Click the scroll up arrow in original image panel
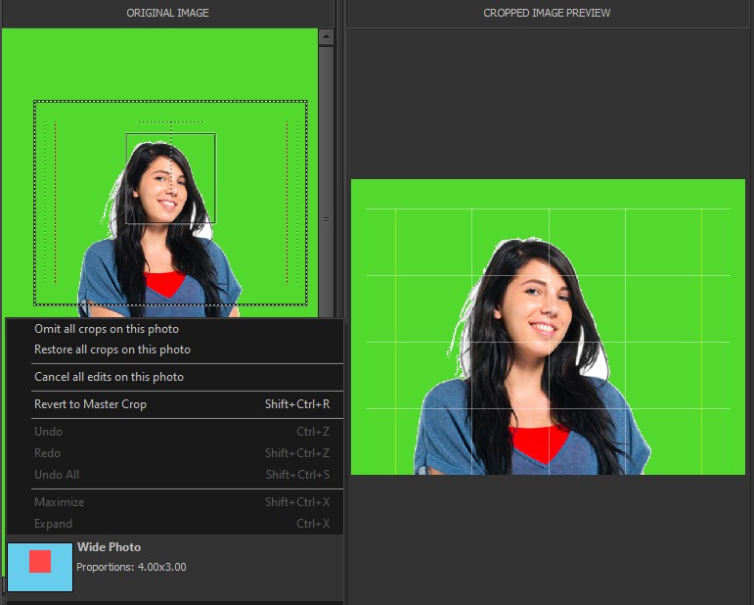 pyautogui.click(x=327, y=37)
